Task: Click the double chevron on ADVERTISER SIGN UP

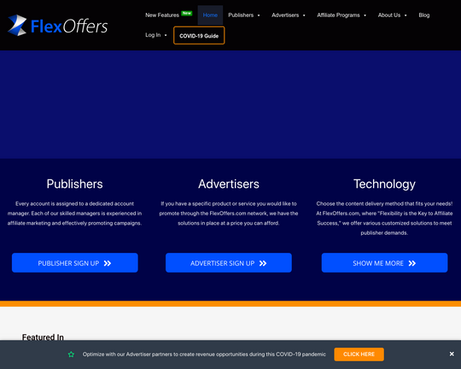Action: (x=263, y=263)
